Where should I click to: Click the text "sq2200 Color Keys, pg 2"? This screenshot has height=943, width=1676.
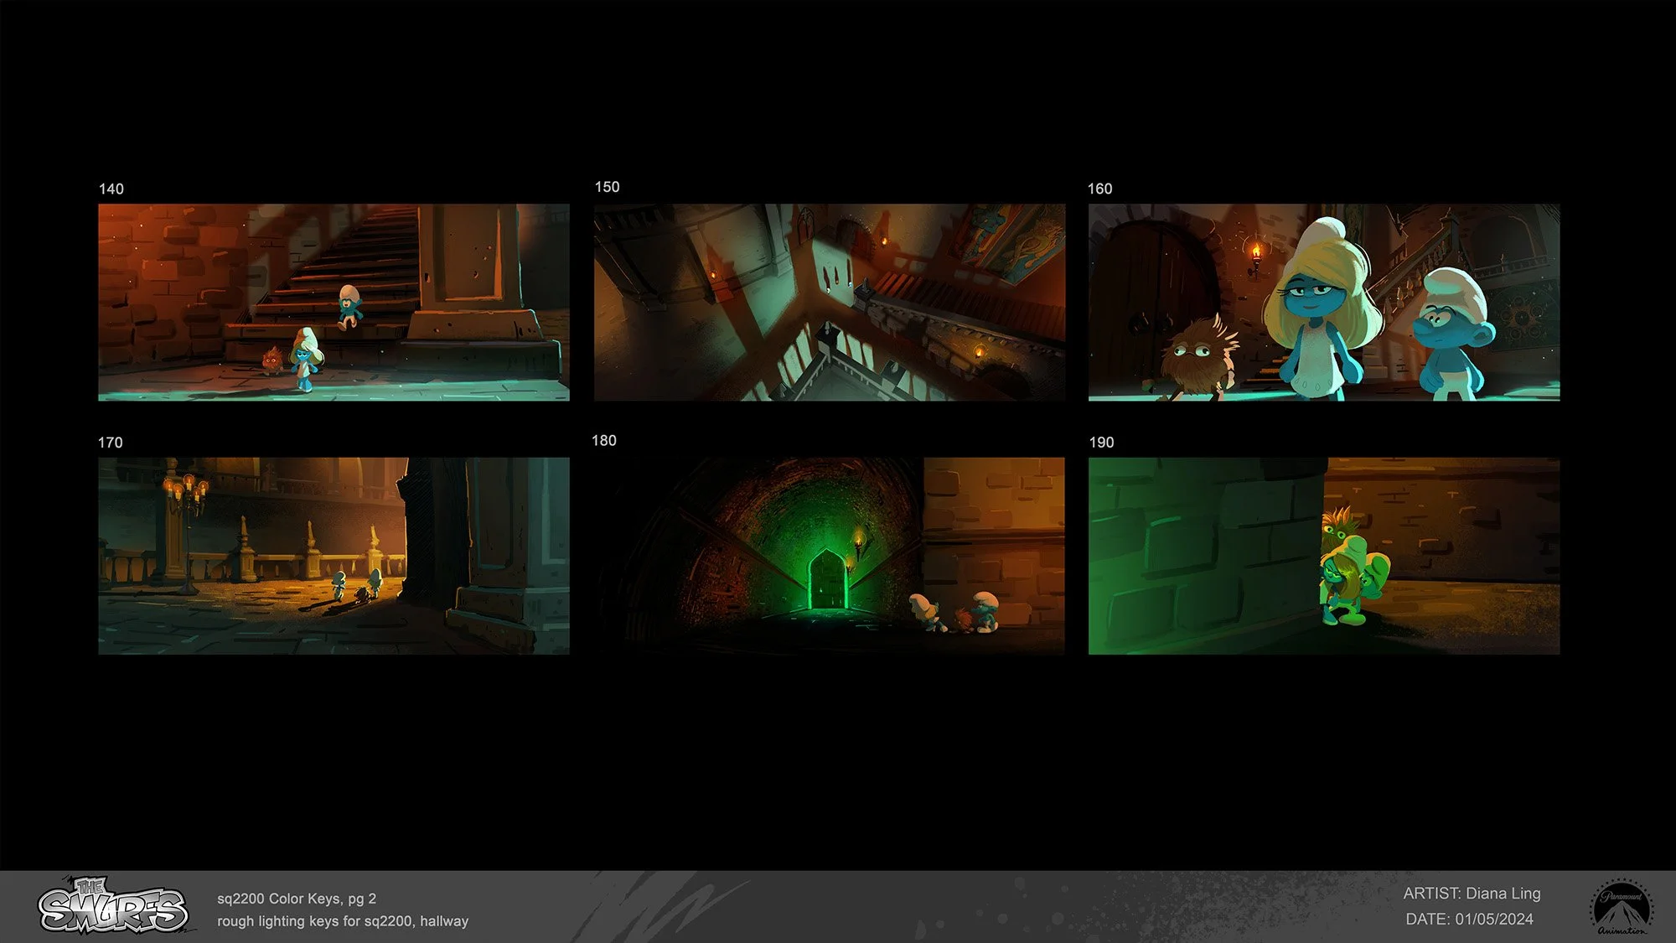click(297, 899)
